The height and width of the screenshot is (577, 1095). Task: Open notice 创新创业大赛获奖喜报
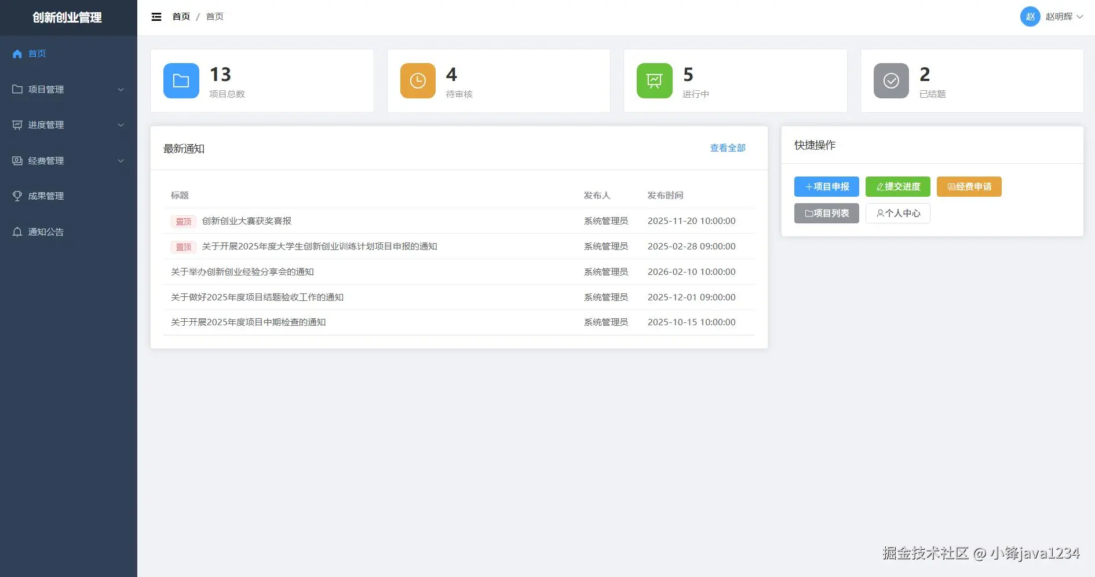247,221
